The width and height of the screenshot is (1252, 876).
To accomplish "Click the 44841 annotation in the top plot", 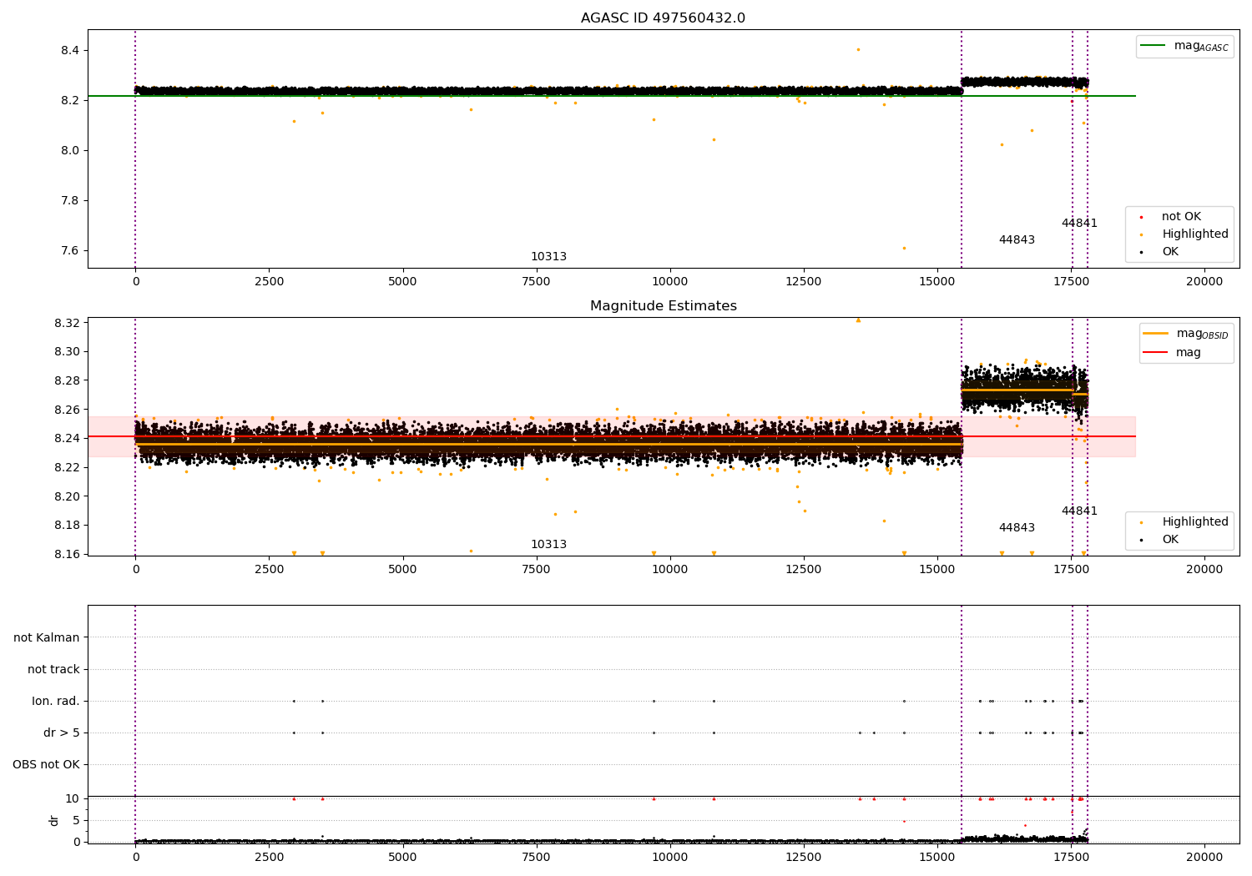I will tap(1079, 224).
